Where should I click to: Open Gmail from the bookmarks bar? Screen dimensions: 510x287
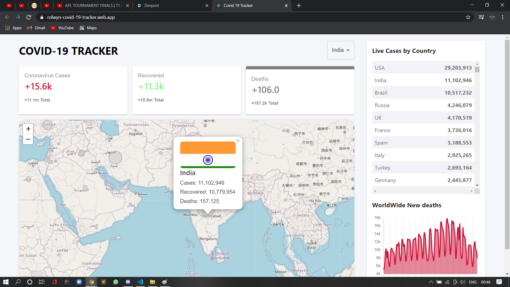coord(36,28)
